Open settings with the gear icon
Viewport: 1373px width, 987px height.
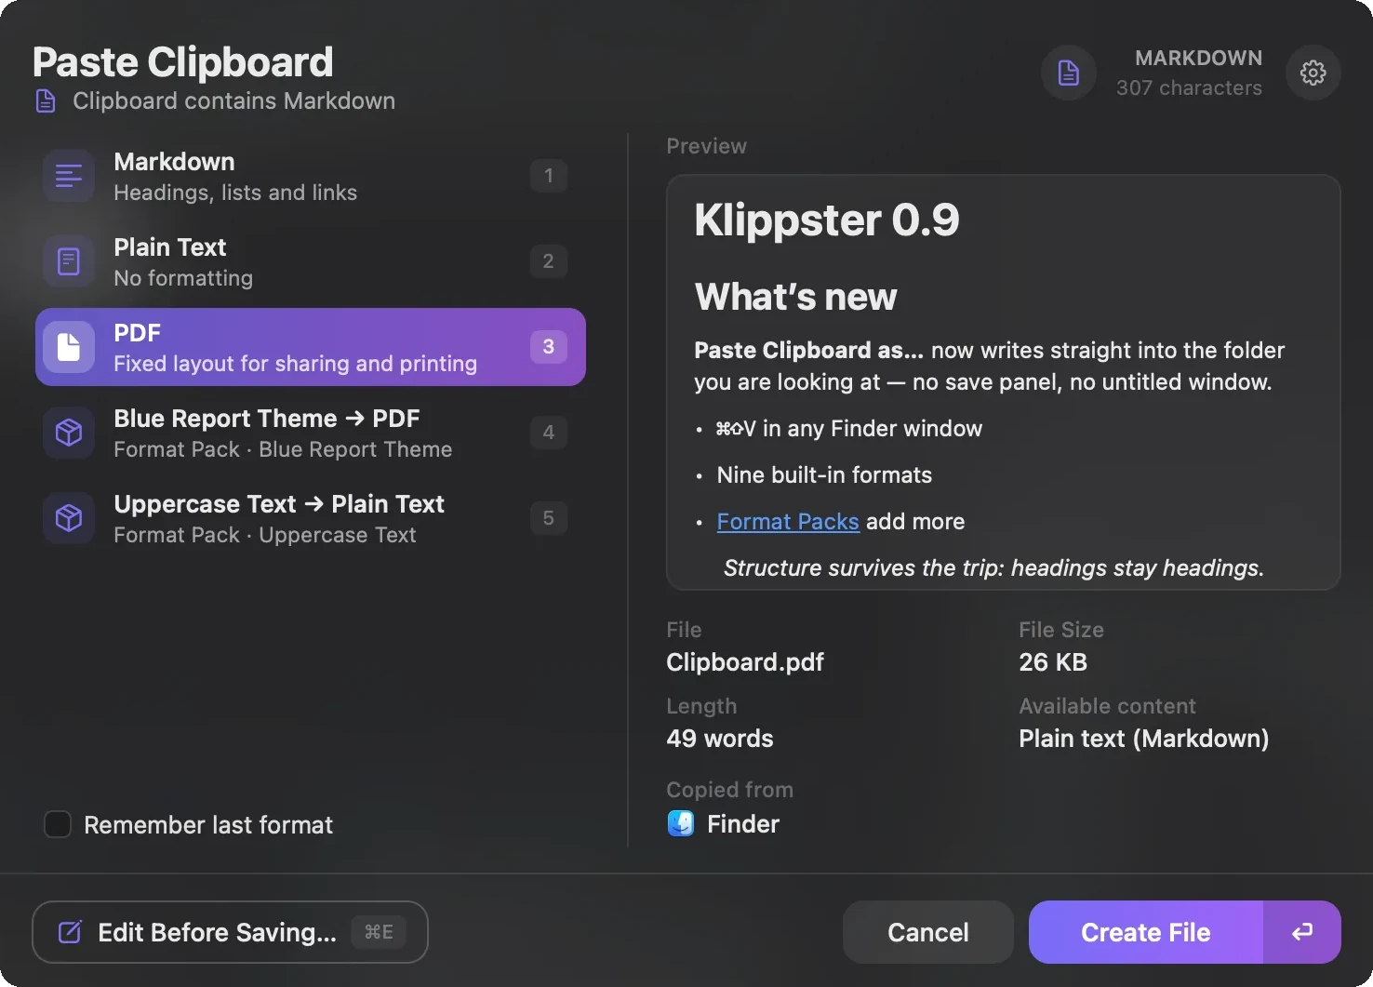click(1313, 73)
